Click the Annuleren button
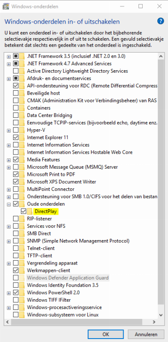The width and height of the screenshot is (168, 342). tap(146, 334)
